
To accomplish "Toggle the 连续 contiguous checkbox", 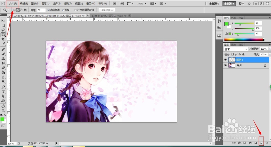I will (x=63, y=10).
